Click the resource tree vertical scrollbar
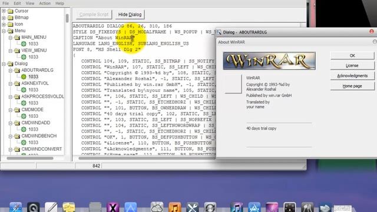The image size is (377, 212). tap(67, 18)
